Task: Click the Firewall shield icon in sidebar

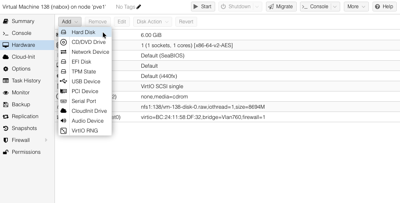Action: tap(6, 140)
